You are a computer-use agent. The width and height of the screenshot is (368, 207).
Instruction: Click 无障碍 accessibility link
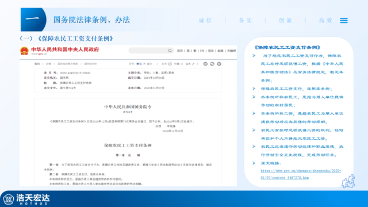point(231,51)
